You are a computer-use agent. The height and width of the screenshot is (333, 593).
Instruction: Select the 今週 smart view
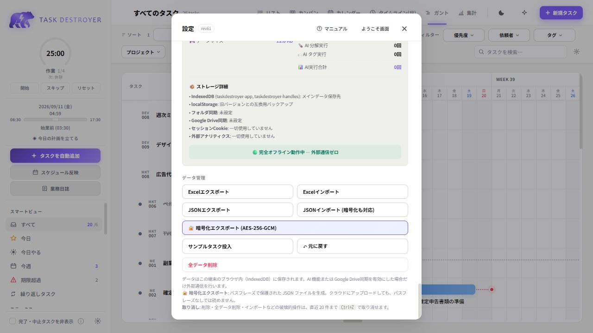coord(54,266)
